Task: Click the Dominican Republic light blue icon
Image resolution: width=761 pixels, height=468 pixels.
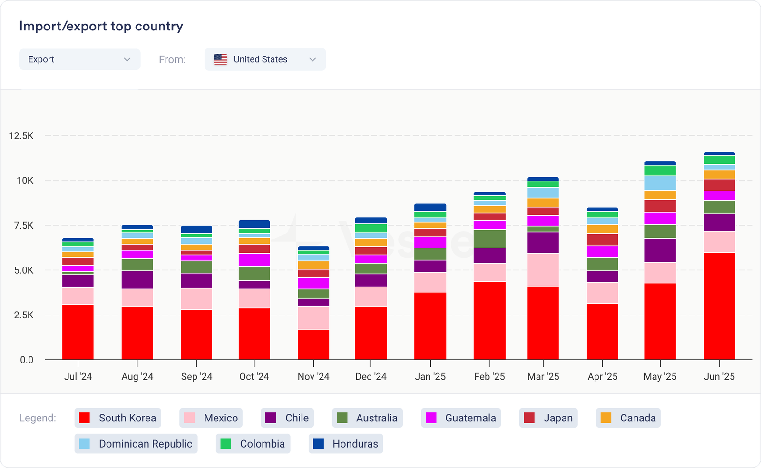Action: pos(84,444)
